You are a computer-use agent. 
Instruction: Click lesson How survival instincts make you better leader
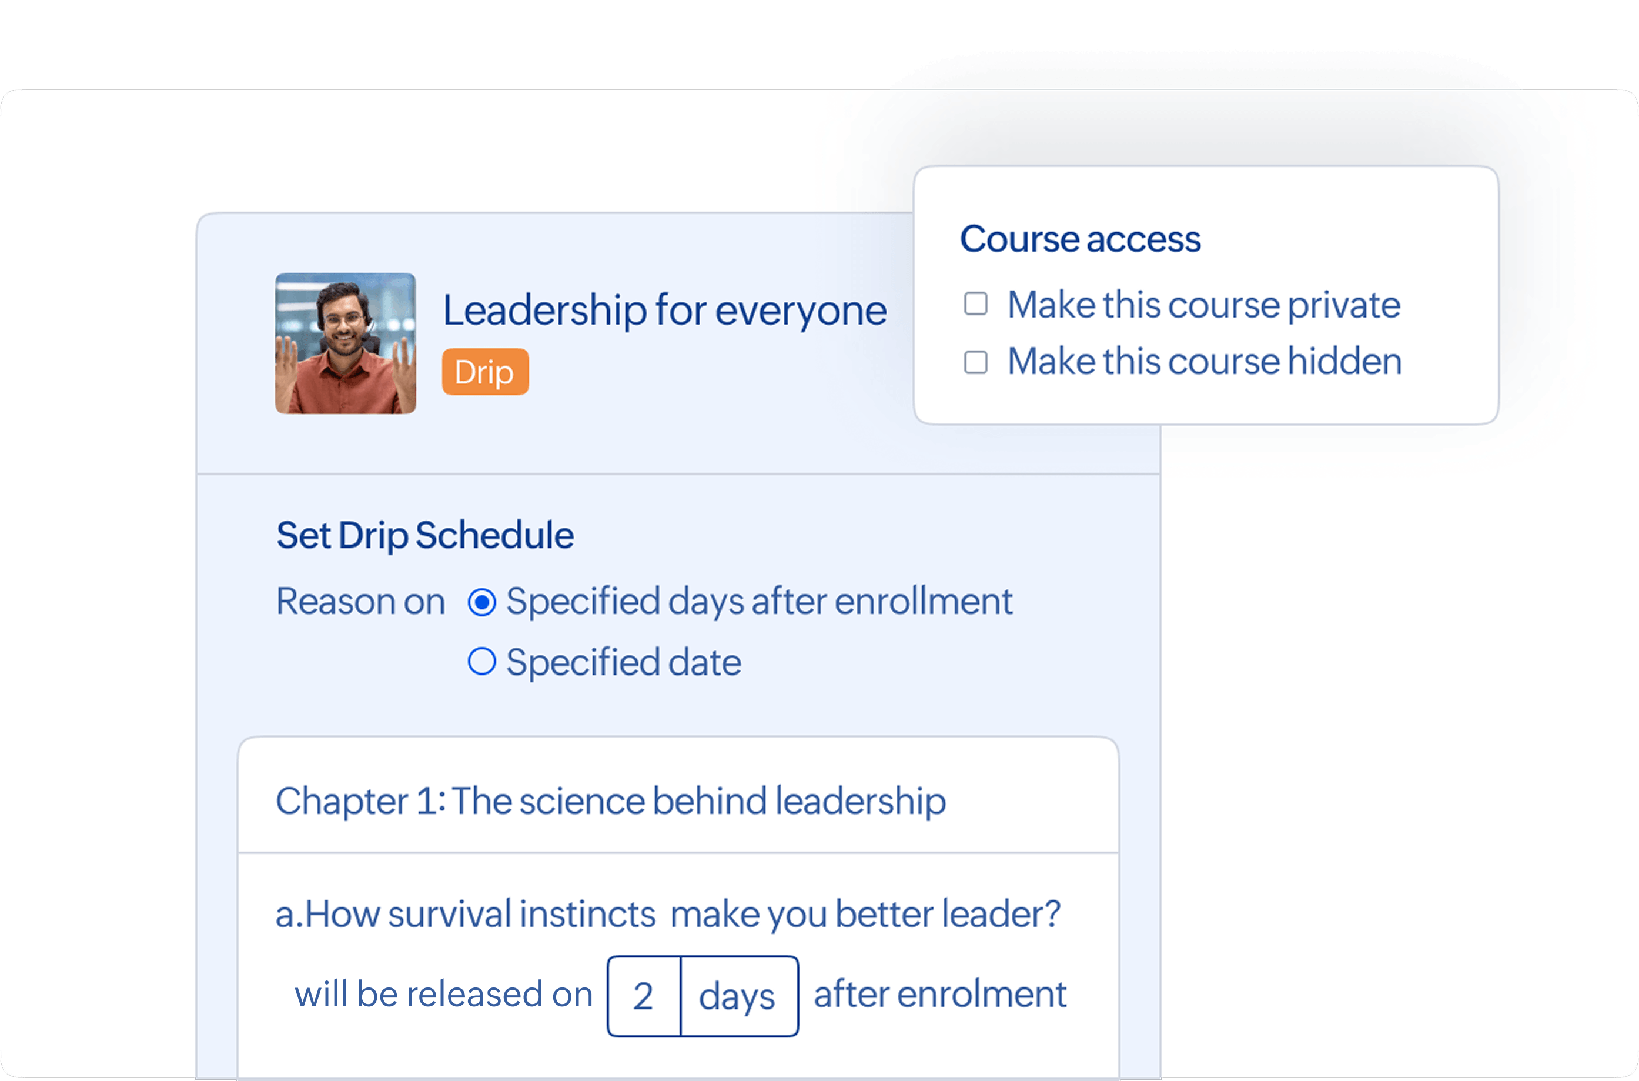(x=667, y=914)
